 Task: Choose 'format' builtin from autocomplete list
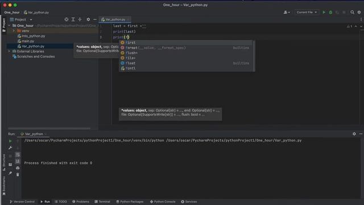tap(187, 48)
